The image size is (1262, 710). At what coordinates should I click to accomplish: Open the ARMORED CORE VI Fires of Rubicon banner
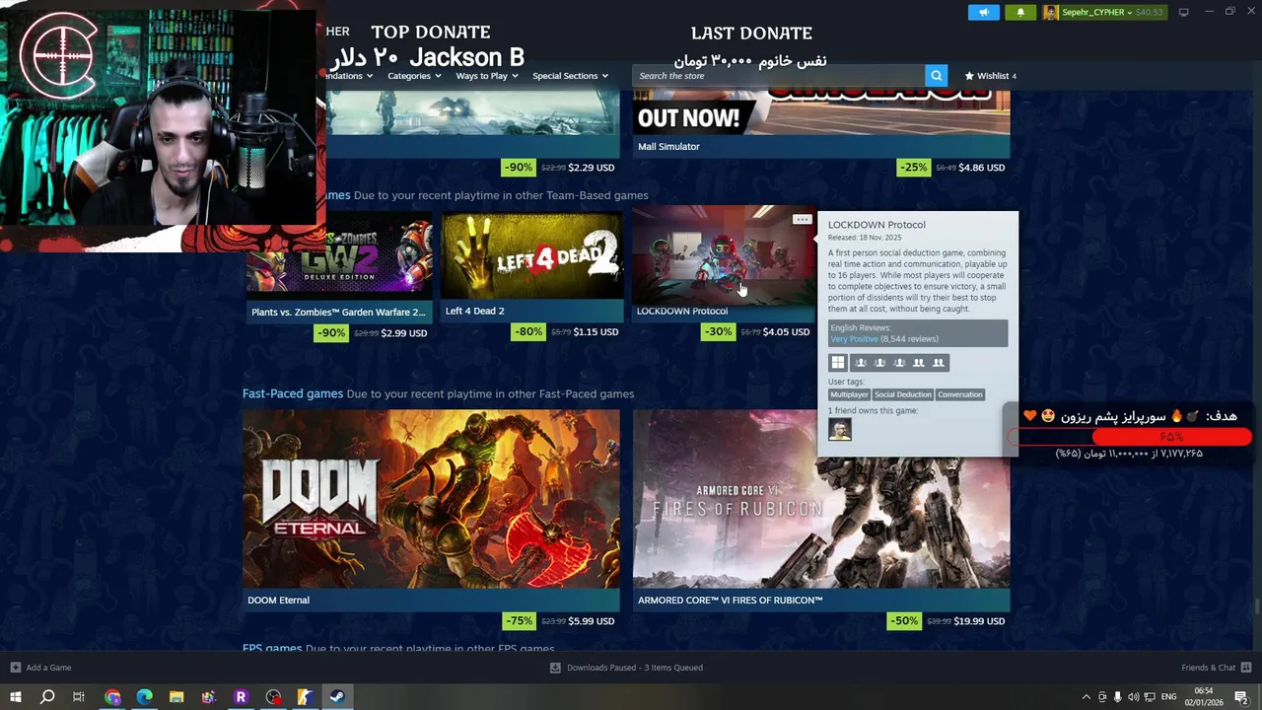point(821,510)
